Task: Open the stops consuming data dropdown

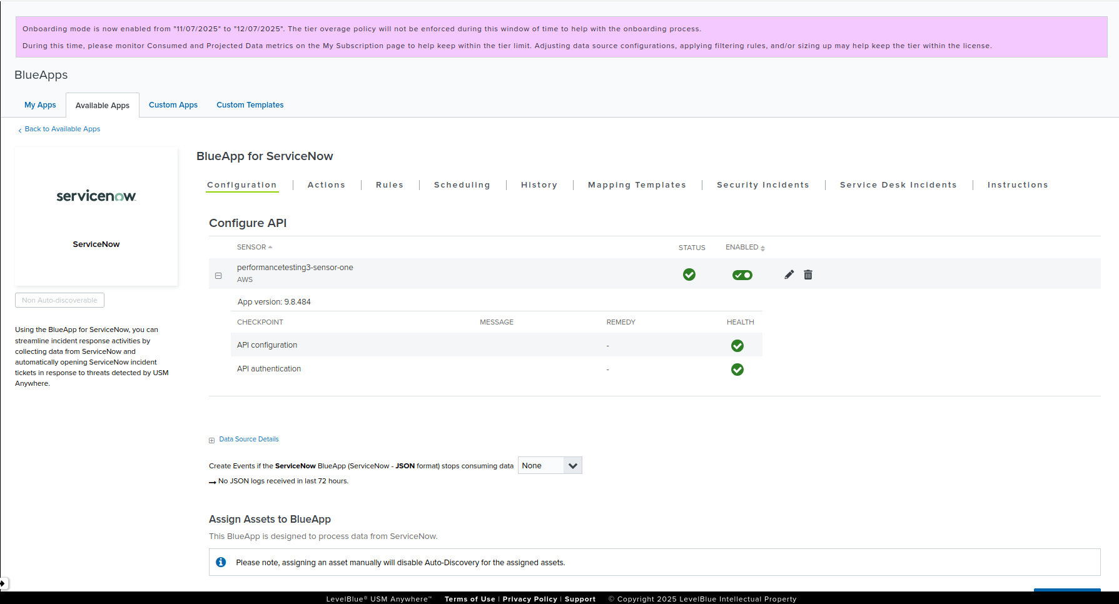Action: [x=550, y=465]
